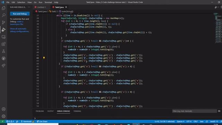This screenshot has height=125, width=222.
Task: Open the Live Share view in activity bar
Action: 3,66
